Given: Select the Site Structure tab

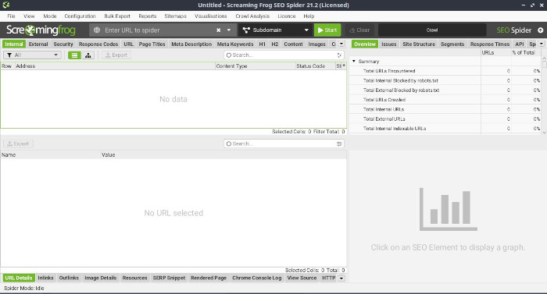Looking at the screenshot, I should point(419,44).
